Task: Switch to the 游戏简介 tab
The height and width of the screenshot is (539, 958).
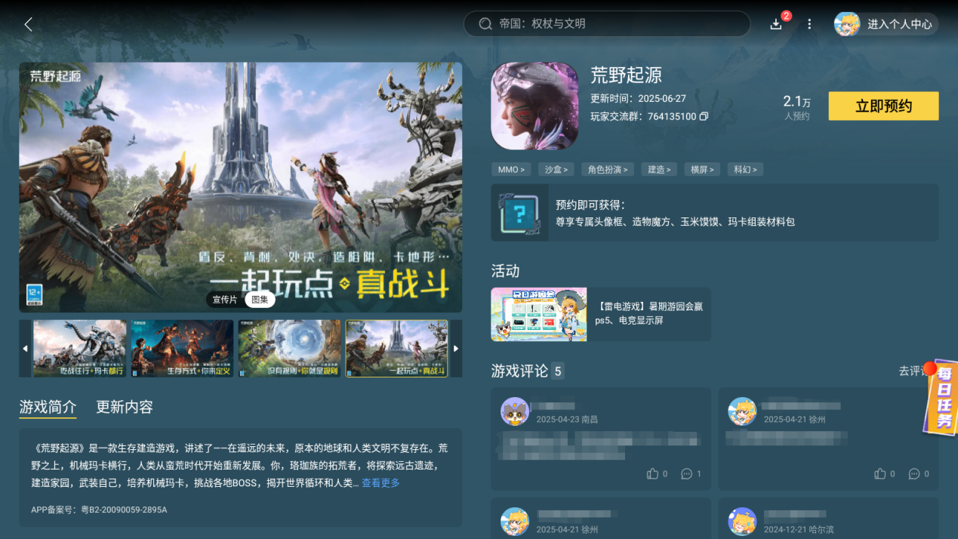Action: tap(48, 408)
